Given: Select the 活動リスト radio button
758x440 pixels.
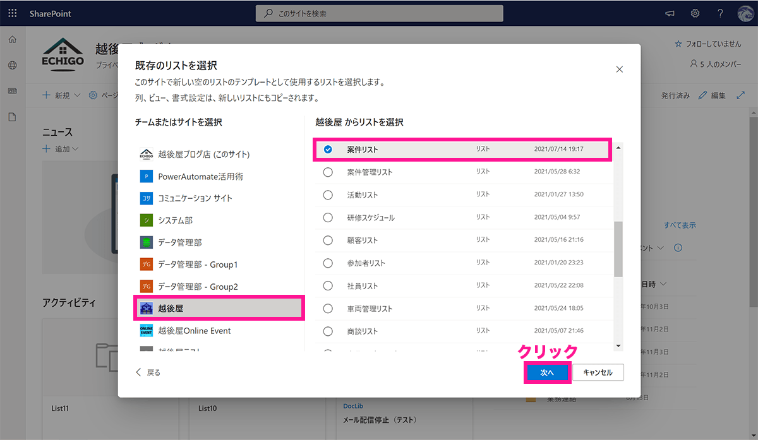Looking at the screenshot, I should (x=328, y=195).
